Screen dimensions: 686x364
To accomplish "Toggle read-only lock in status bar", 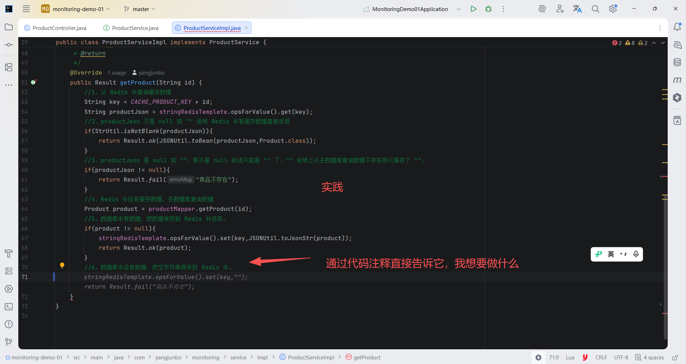I will [x=675, y=357].
